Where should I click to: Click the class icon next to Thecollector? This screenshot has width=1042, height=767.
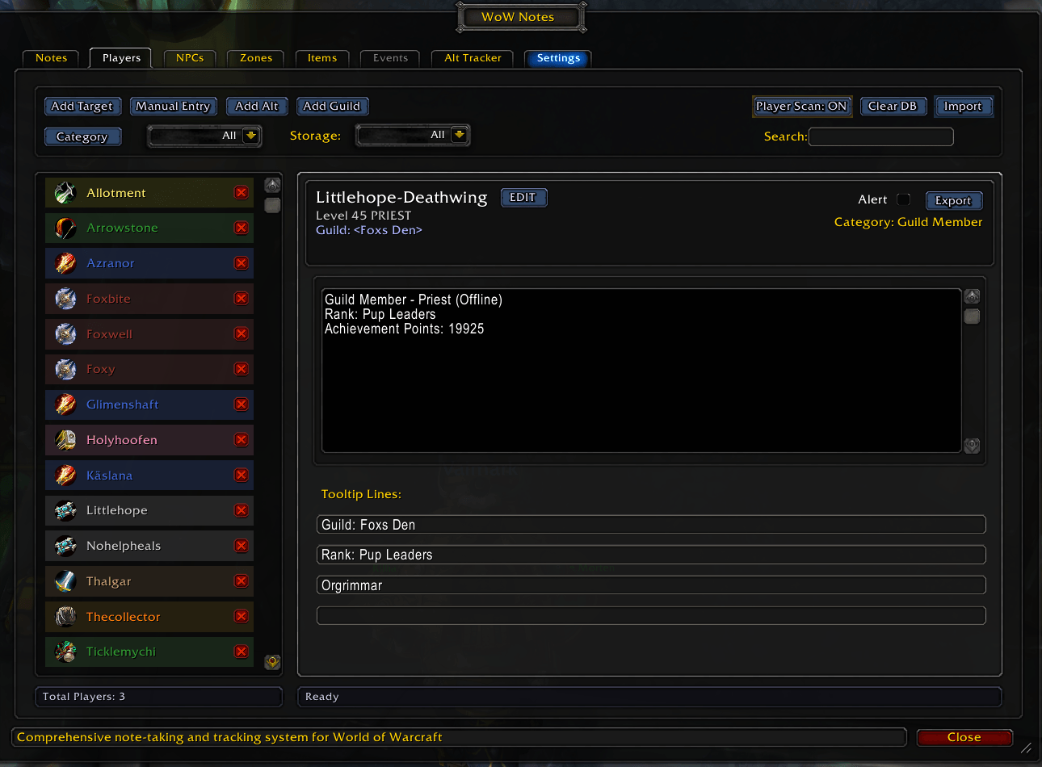[x=65, y=617]
